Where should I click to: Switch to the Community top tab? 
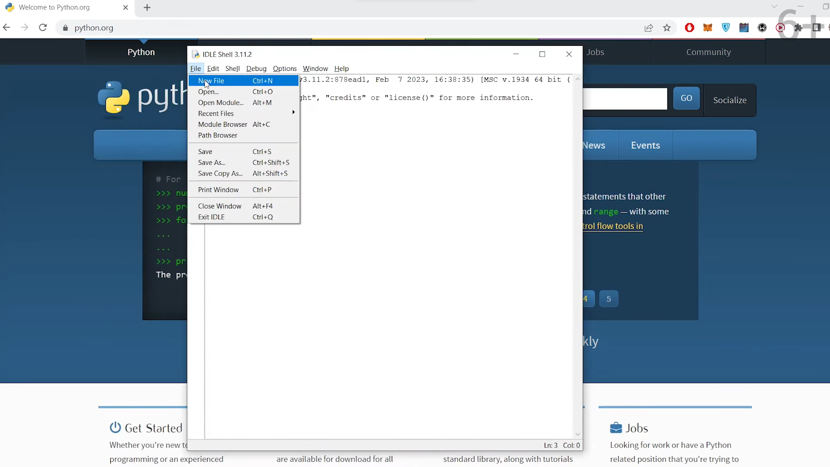coord(709,52)
